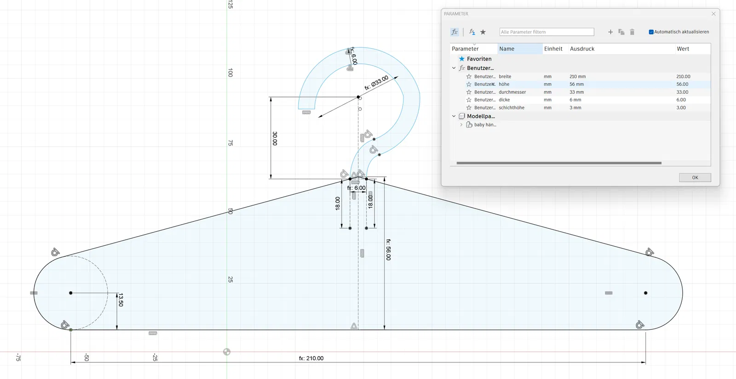Toggle favorite star for the höhe parameter

point(469,85)
